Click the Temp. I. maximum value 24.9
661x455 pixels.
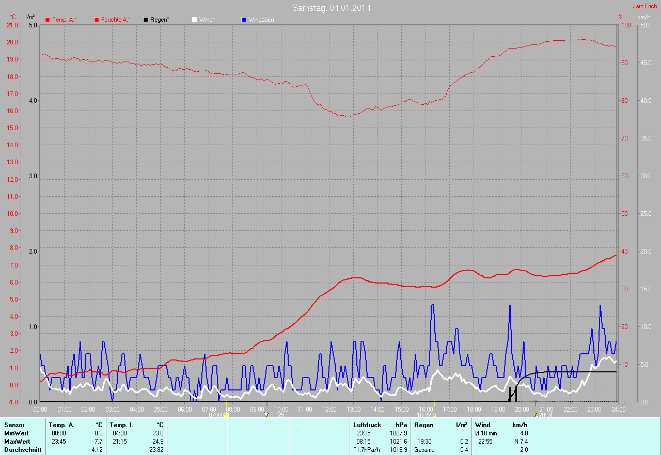click(x=158, y=441)
